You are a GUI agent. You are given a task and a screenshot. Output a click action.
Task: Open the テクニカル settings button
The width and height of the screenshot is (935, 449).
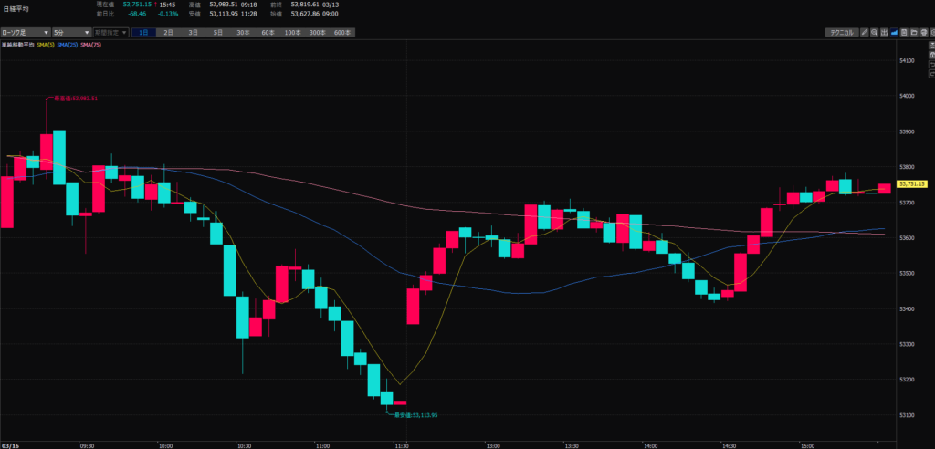839,32
